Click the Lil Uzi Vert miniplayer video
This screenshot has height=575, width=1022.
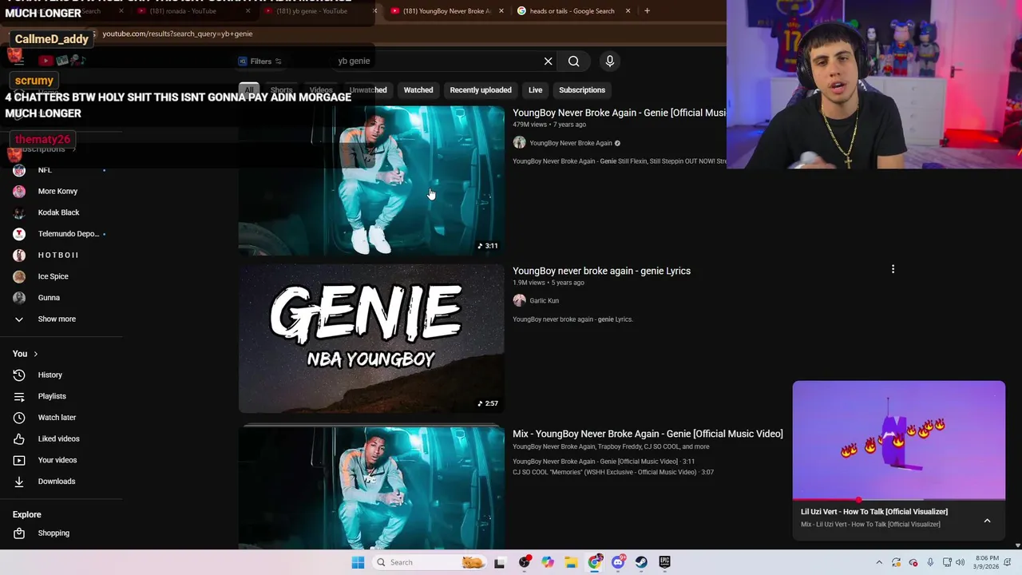(899, 440)
